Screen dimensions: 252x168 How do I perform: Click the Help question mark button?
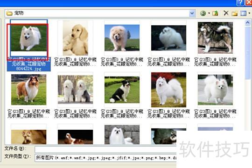tap(240, 3)
